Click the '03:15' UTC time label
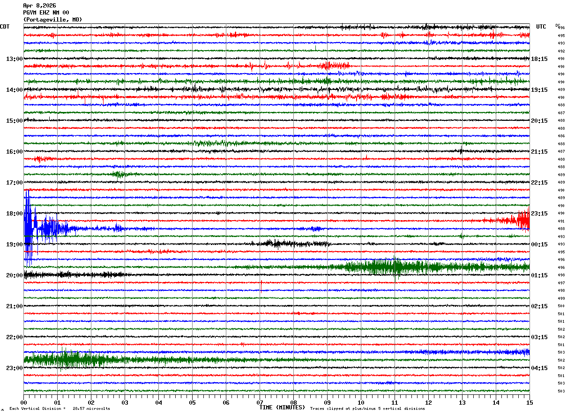 [x=539, y=337]
